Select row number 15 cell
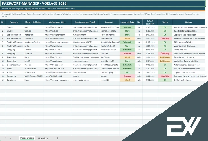Viewport: 208px width, 141px height. pyautogui.click(x=3, y=80)
